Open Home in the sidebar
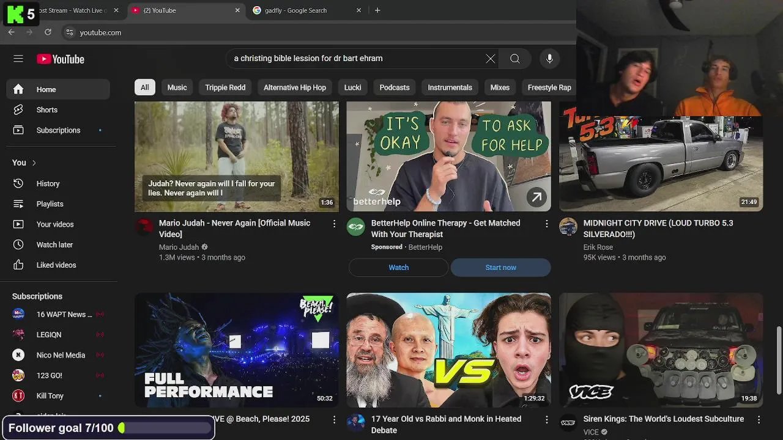 58,89
